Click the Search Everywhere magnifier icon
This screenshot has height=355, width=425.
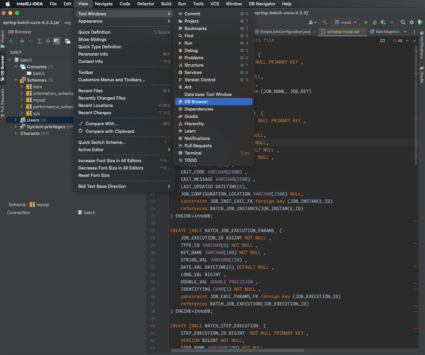tap(403, 22)
